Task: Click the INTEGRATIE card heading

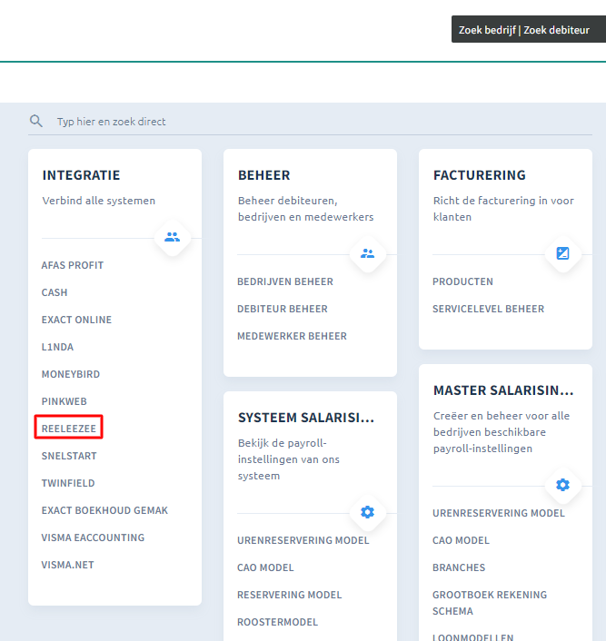Action: [x=81, y=175]
